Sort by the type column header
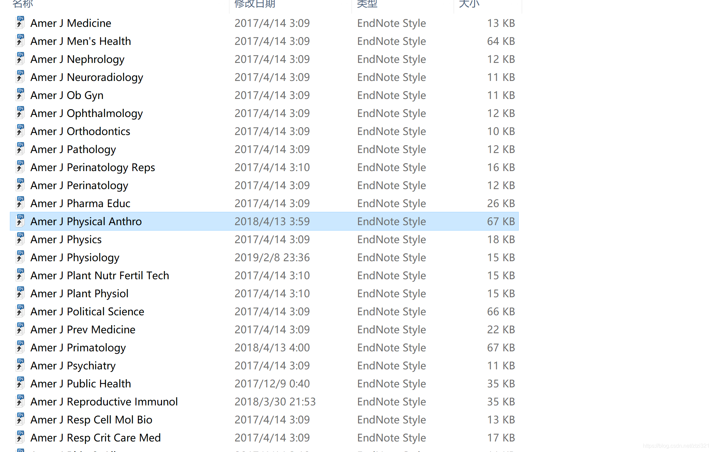The width and height of the screenshot is (712, 452). tap(367, 4)
